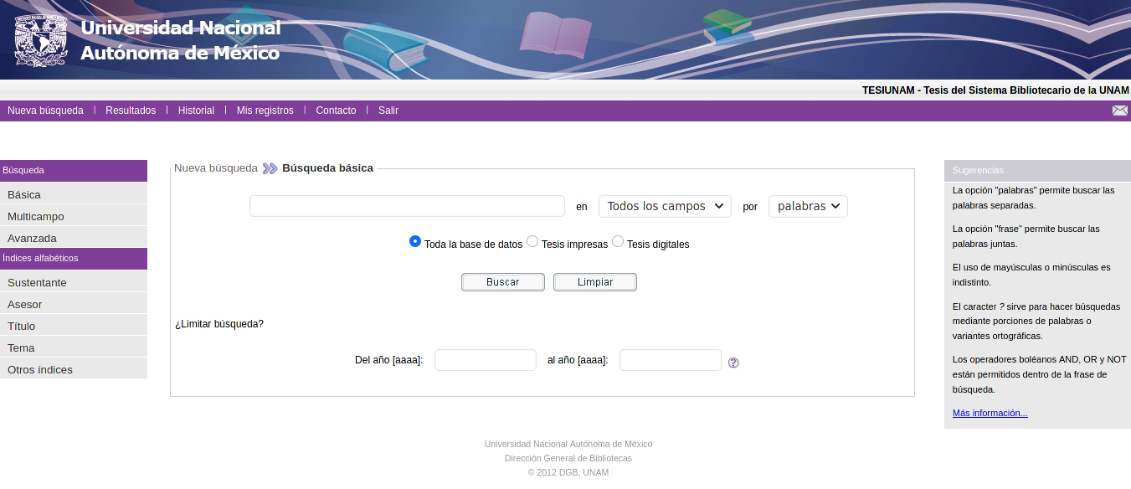Click the TESIUNAM system title text

tap(995, 90)
